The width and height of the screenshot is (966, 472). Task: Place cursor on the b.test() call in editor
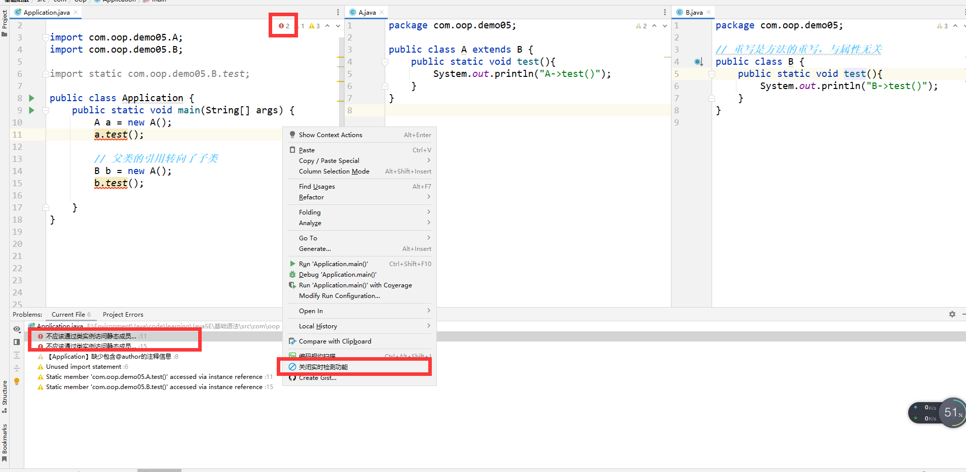click(119, 183)
